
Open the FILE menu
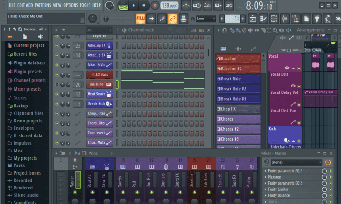12,5
